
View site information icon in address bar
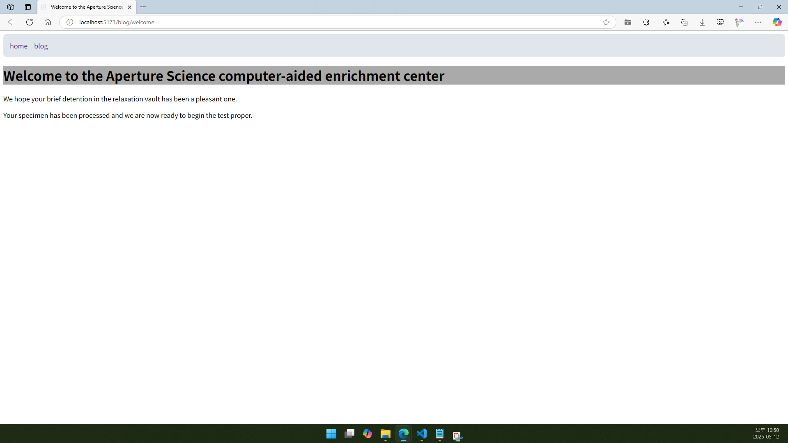pyautogui.click(x=70, y=22)
